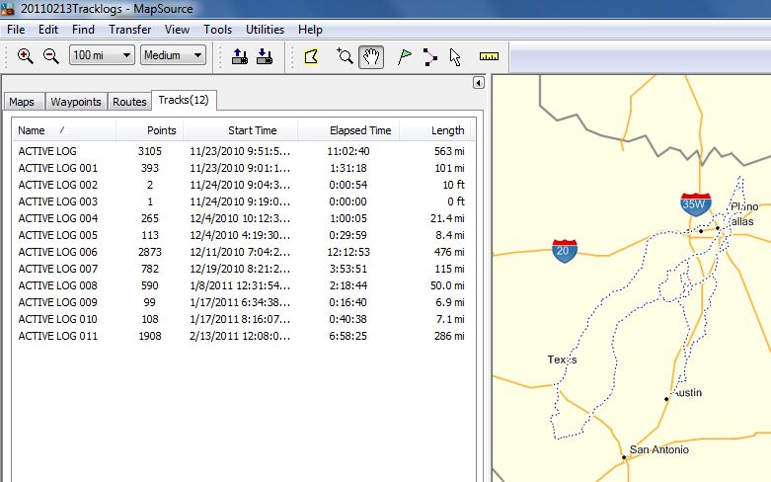Click the 12:12:53 elapsed time cell
Viewport: 771px width, 482px height.
[x=348, y=252]
